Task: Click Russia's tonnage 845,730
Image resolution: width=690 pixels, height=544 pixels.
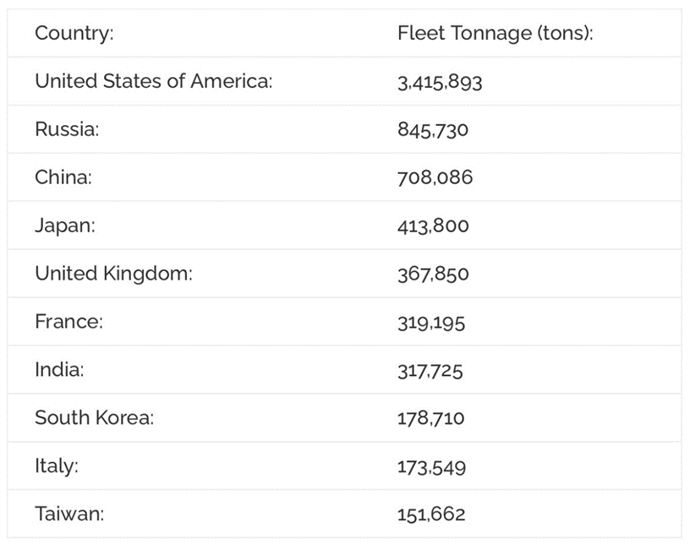Action: coord(433,130)
